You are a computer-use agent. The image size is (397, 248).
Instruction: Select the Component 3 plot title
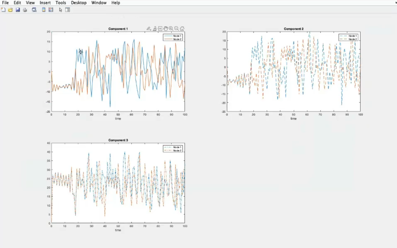coord(118,140)
